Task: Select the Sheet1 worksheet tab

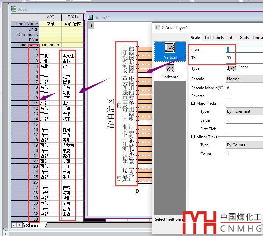Action: [x=35, y=225]
